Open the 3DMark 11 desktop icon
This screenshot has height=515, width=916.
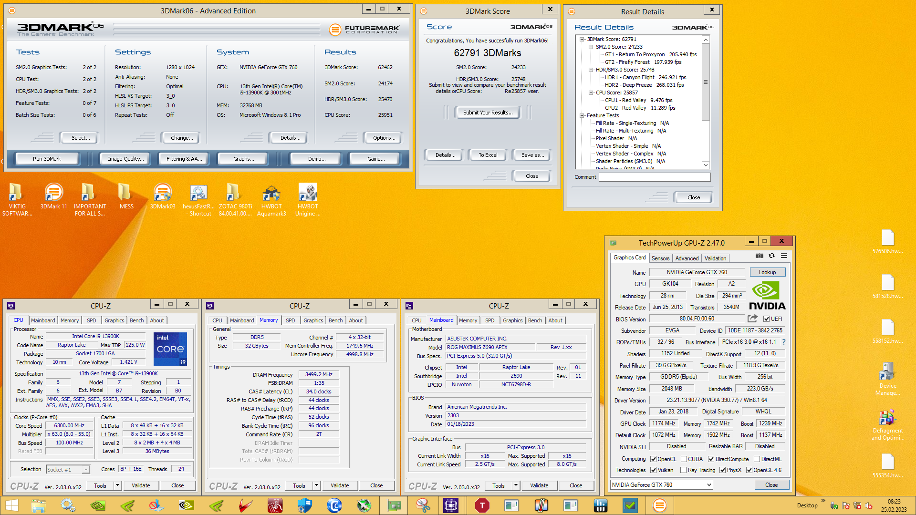(54, 197)
